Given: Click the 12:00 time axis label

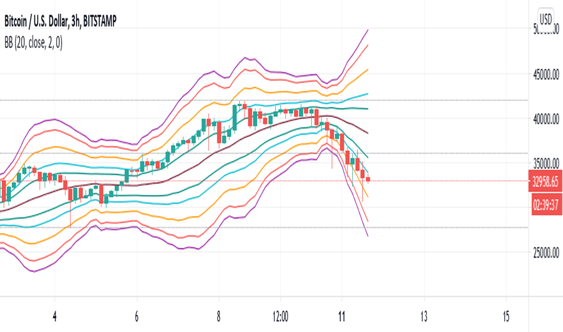Looking at the screenshot, I should [x=280, y=316].
